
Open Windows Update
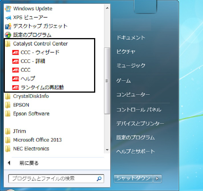click(33, 9)
